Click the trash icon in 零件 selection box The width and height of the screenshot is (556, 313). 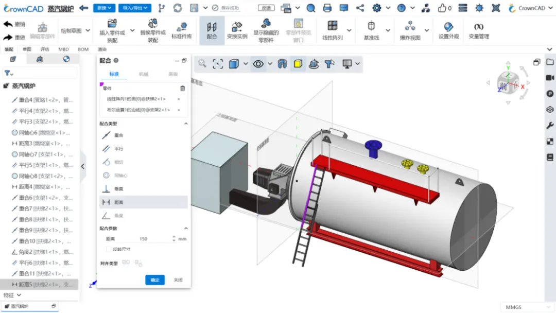tap(182, 88)
